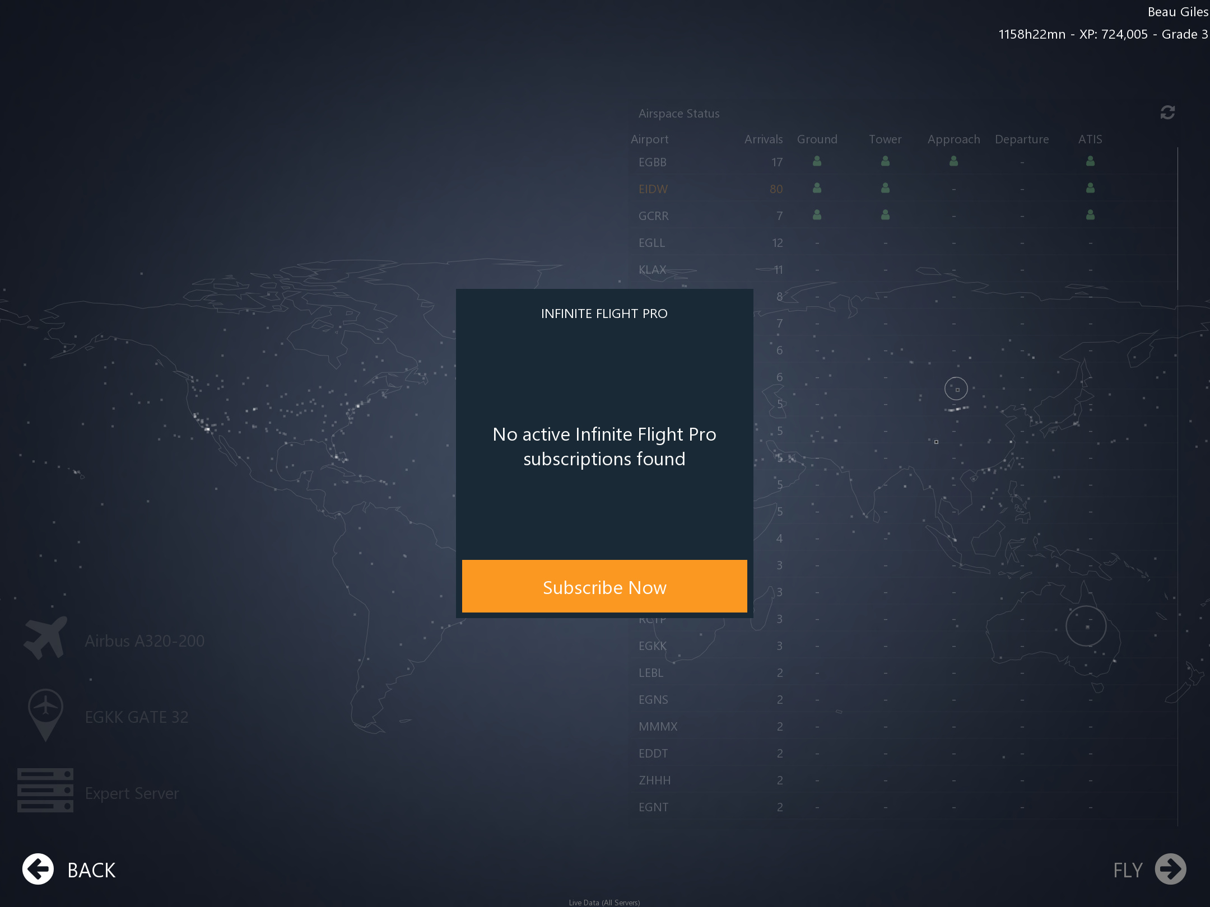The width and height of the screenshot is (1210, 907).
Task: Click EGBB Approach controller icon
Action: tap(953, 162)
